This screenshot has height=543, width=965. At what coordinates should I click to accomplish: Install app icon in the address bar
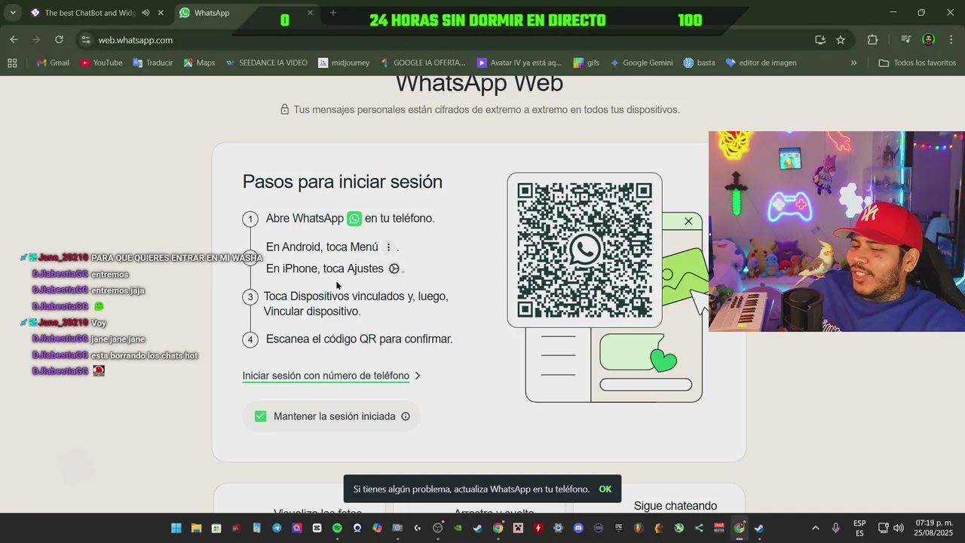coord(820,40)
